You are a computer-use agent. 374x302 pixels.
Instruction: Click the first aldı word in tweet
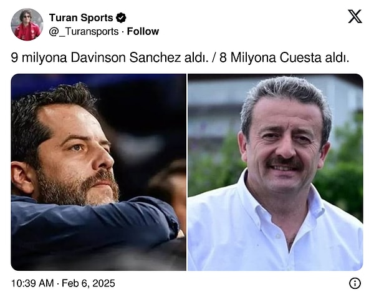point(195,58)
